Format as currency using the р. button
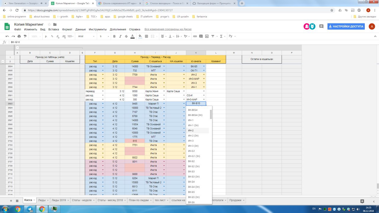The width and height of the screenshot is (379, 213). coord(46,36)
